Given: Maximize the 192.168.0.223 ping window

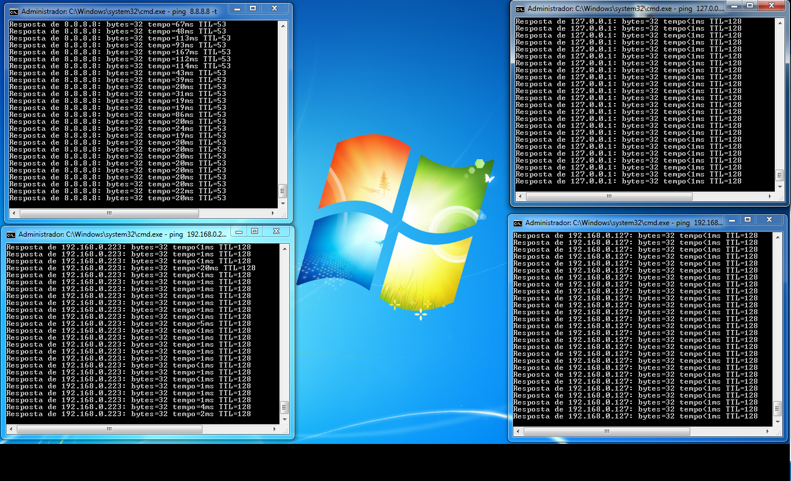Looking at the screenshot, I should tap(255, 231).
